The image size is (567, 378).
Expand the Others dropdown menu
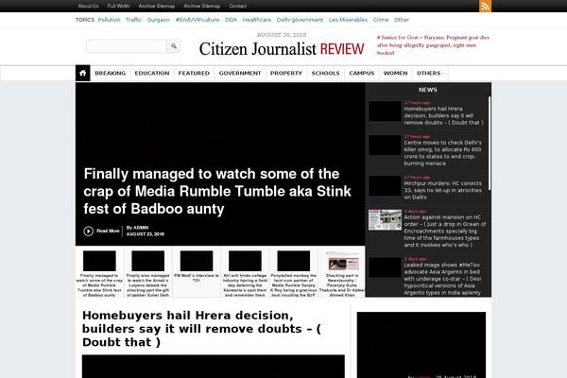(430, 73)
